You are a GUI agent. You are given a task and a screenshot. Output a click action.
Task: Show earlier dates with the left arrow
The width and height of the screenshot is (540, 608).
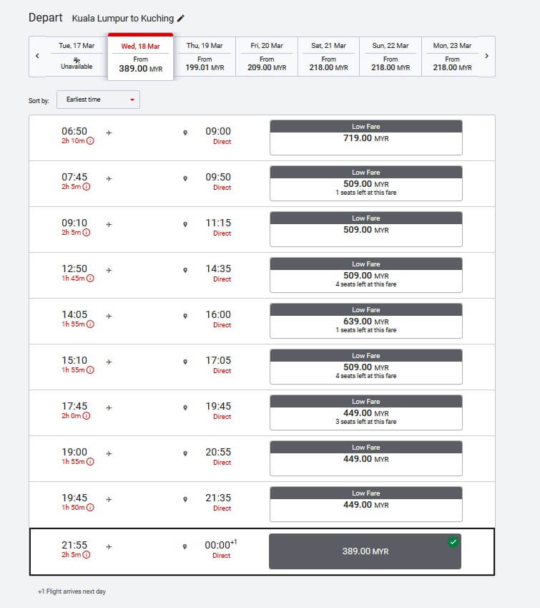point(38,56)
